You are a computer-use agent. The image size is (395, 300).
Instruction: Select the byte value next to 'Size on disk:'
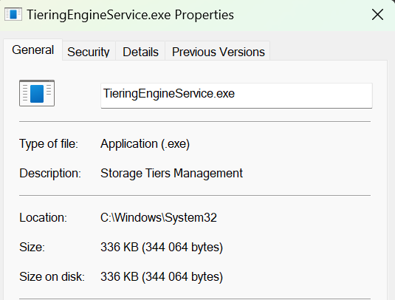click(x=162, y=276)
